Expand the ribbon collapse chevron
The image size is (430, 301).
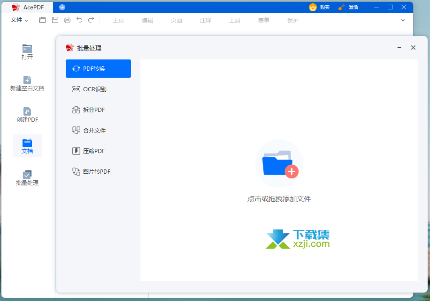pos(403,20)
